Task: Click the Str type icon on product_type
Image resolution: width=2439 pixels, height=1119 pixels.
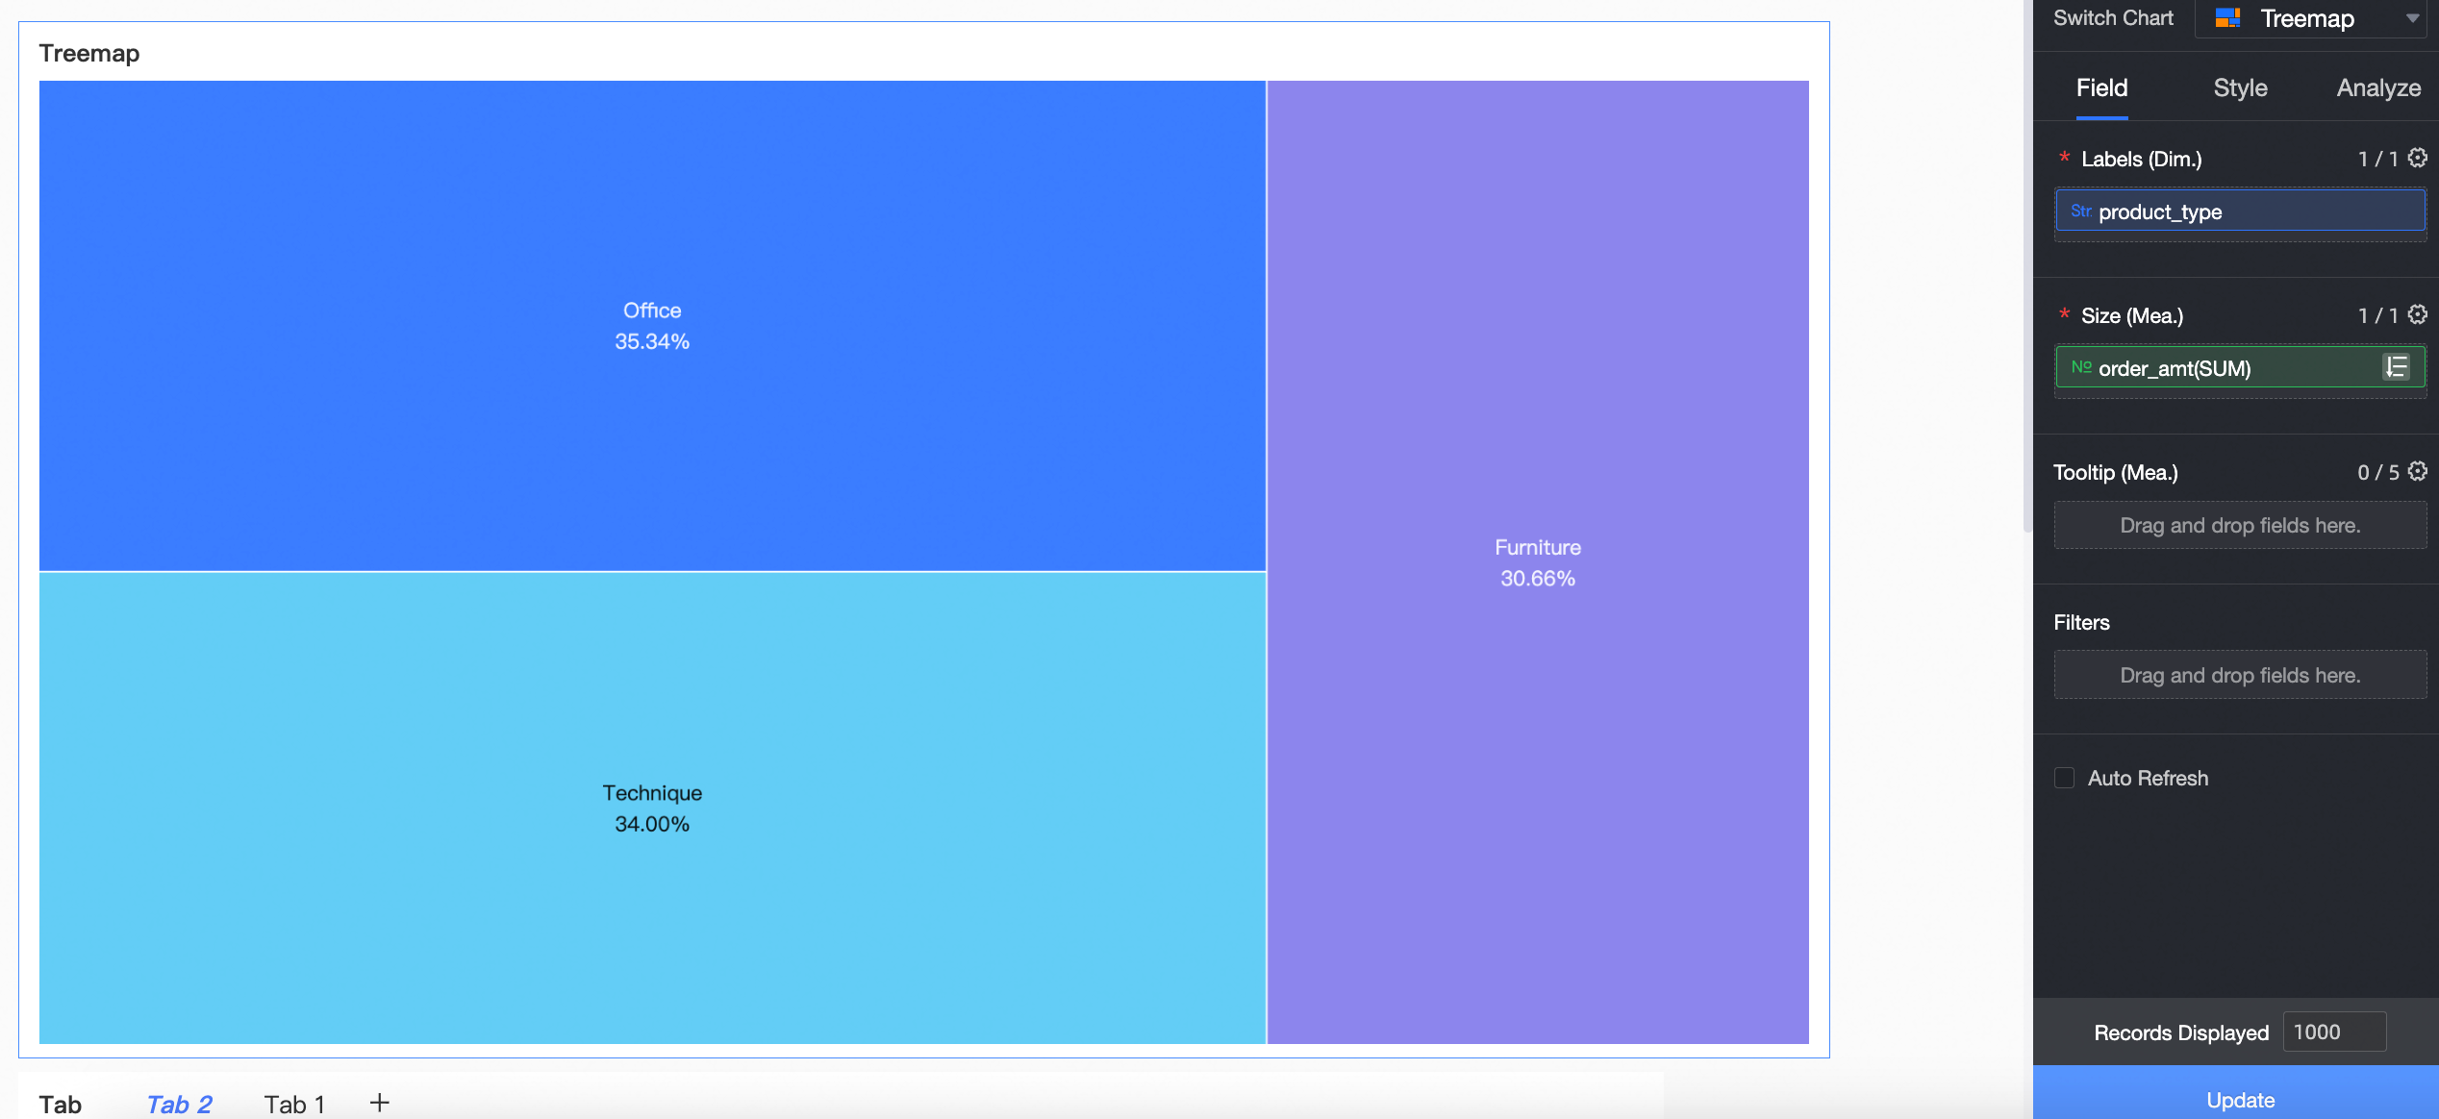Action: point(2080,211)
